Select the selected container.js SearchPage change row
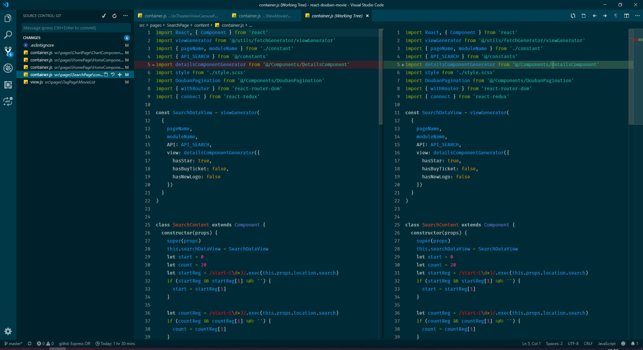 [75, 74]
